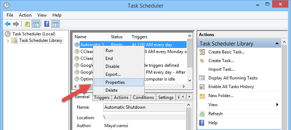This screenshot has height=130, width=291.
Task: Click the blue Help question mark toolbar icon
Action: (47, 24)
